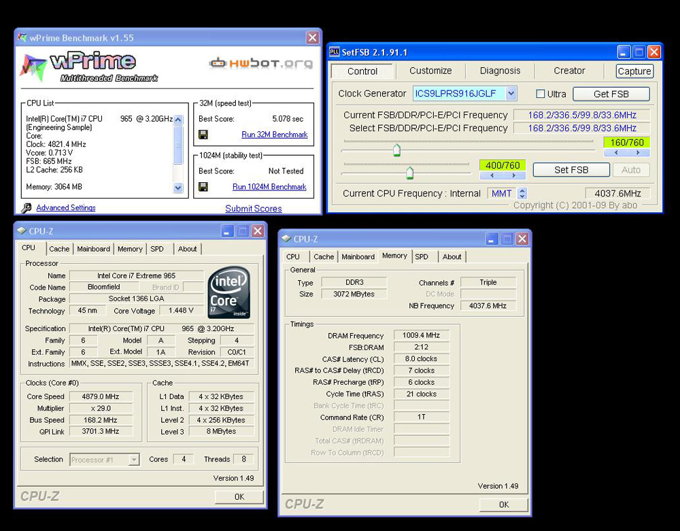Click the 32M benchmark save floppy icon
The height and width of the screenshot is (531, 680).
[203, 135]
